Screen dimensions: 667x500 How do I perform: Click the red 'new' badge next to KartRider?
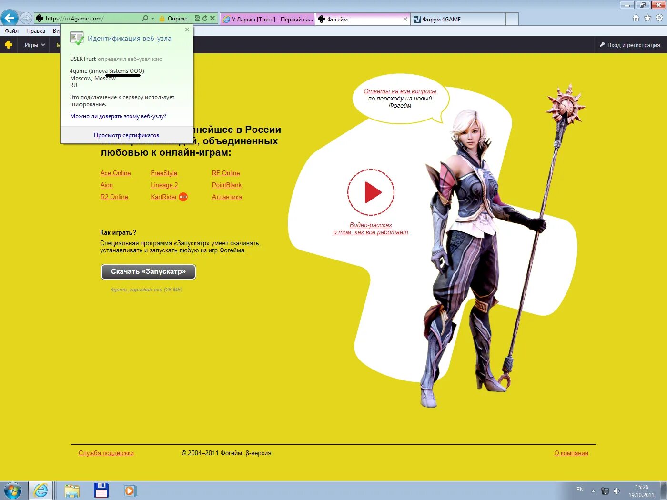(183, 197)
